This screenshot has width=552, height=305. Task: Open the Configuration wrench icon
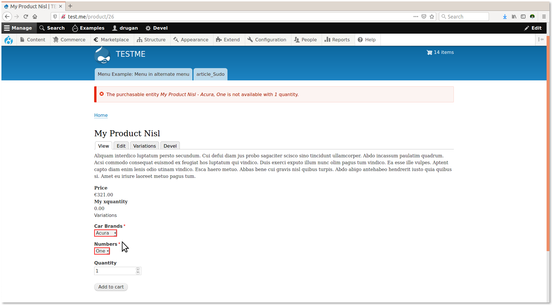(x=250, y=40)
